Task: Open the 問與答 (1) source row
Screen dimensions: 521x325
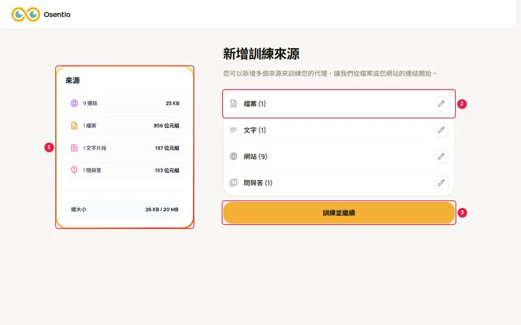Action: 339,183
